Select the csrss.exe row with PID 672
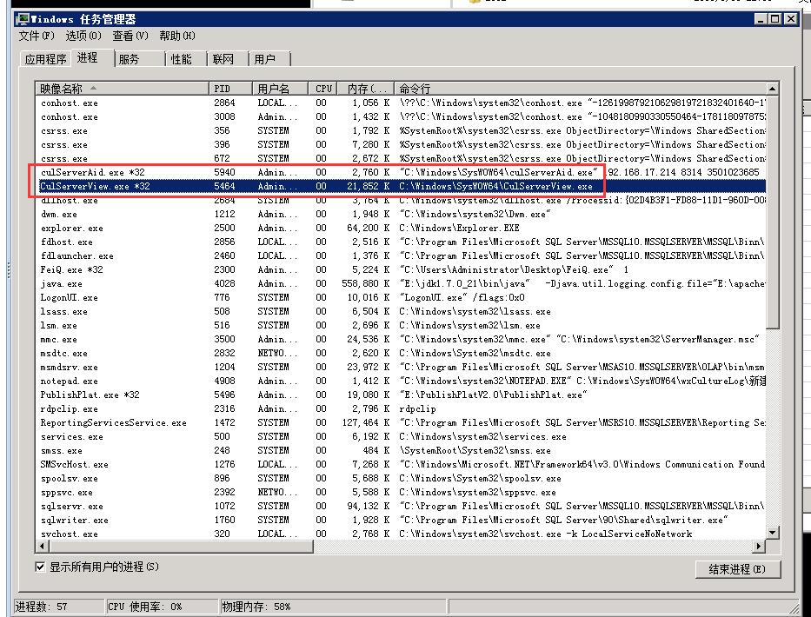Image resolution: width=811 pixels, height=617 pixels. [x=401, y=158]
